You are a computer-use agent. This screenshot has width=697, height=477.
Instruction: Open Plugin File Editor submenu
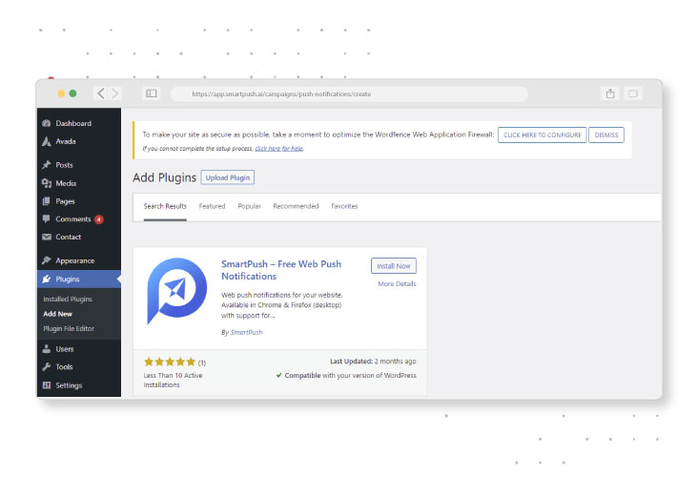tap(69, 328)
